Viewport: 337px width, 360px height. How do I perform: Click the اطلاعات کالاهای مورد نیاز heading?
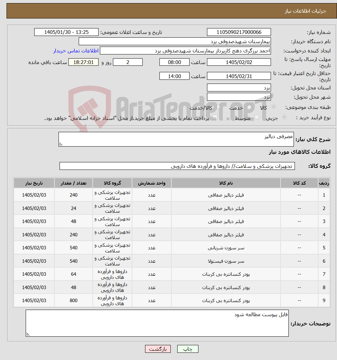pyautogui.click(x=299, y=152)
